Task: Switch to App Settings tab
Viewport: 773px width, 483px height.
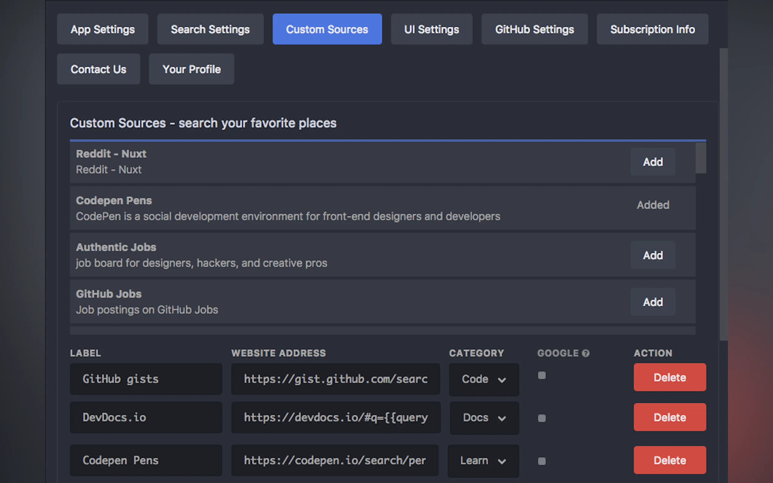Action: pos(103,30)
